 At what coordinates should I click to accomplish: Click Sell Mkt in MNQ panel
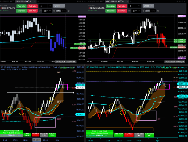tap(122, 6)
